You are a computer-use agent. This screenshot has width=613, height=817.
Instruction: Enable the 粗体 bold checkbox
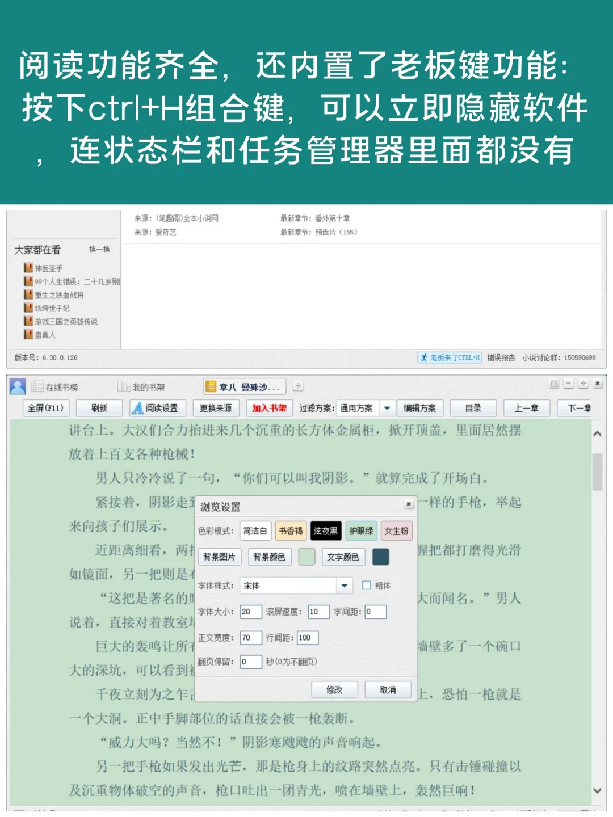[367, 585]
